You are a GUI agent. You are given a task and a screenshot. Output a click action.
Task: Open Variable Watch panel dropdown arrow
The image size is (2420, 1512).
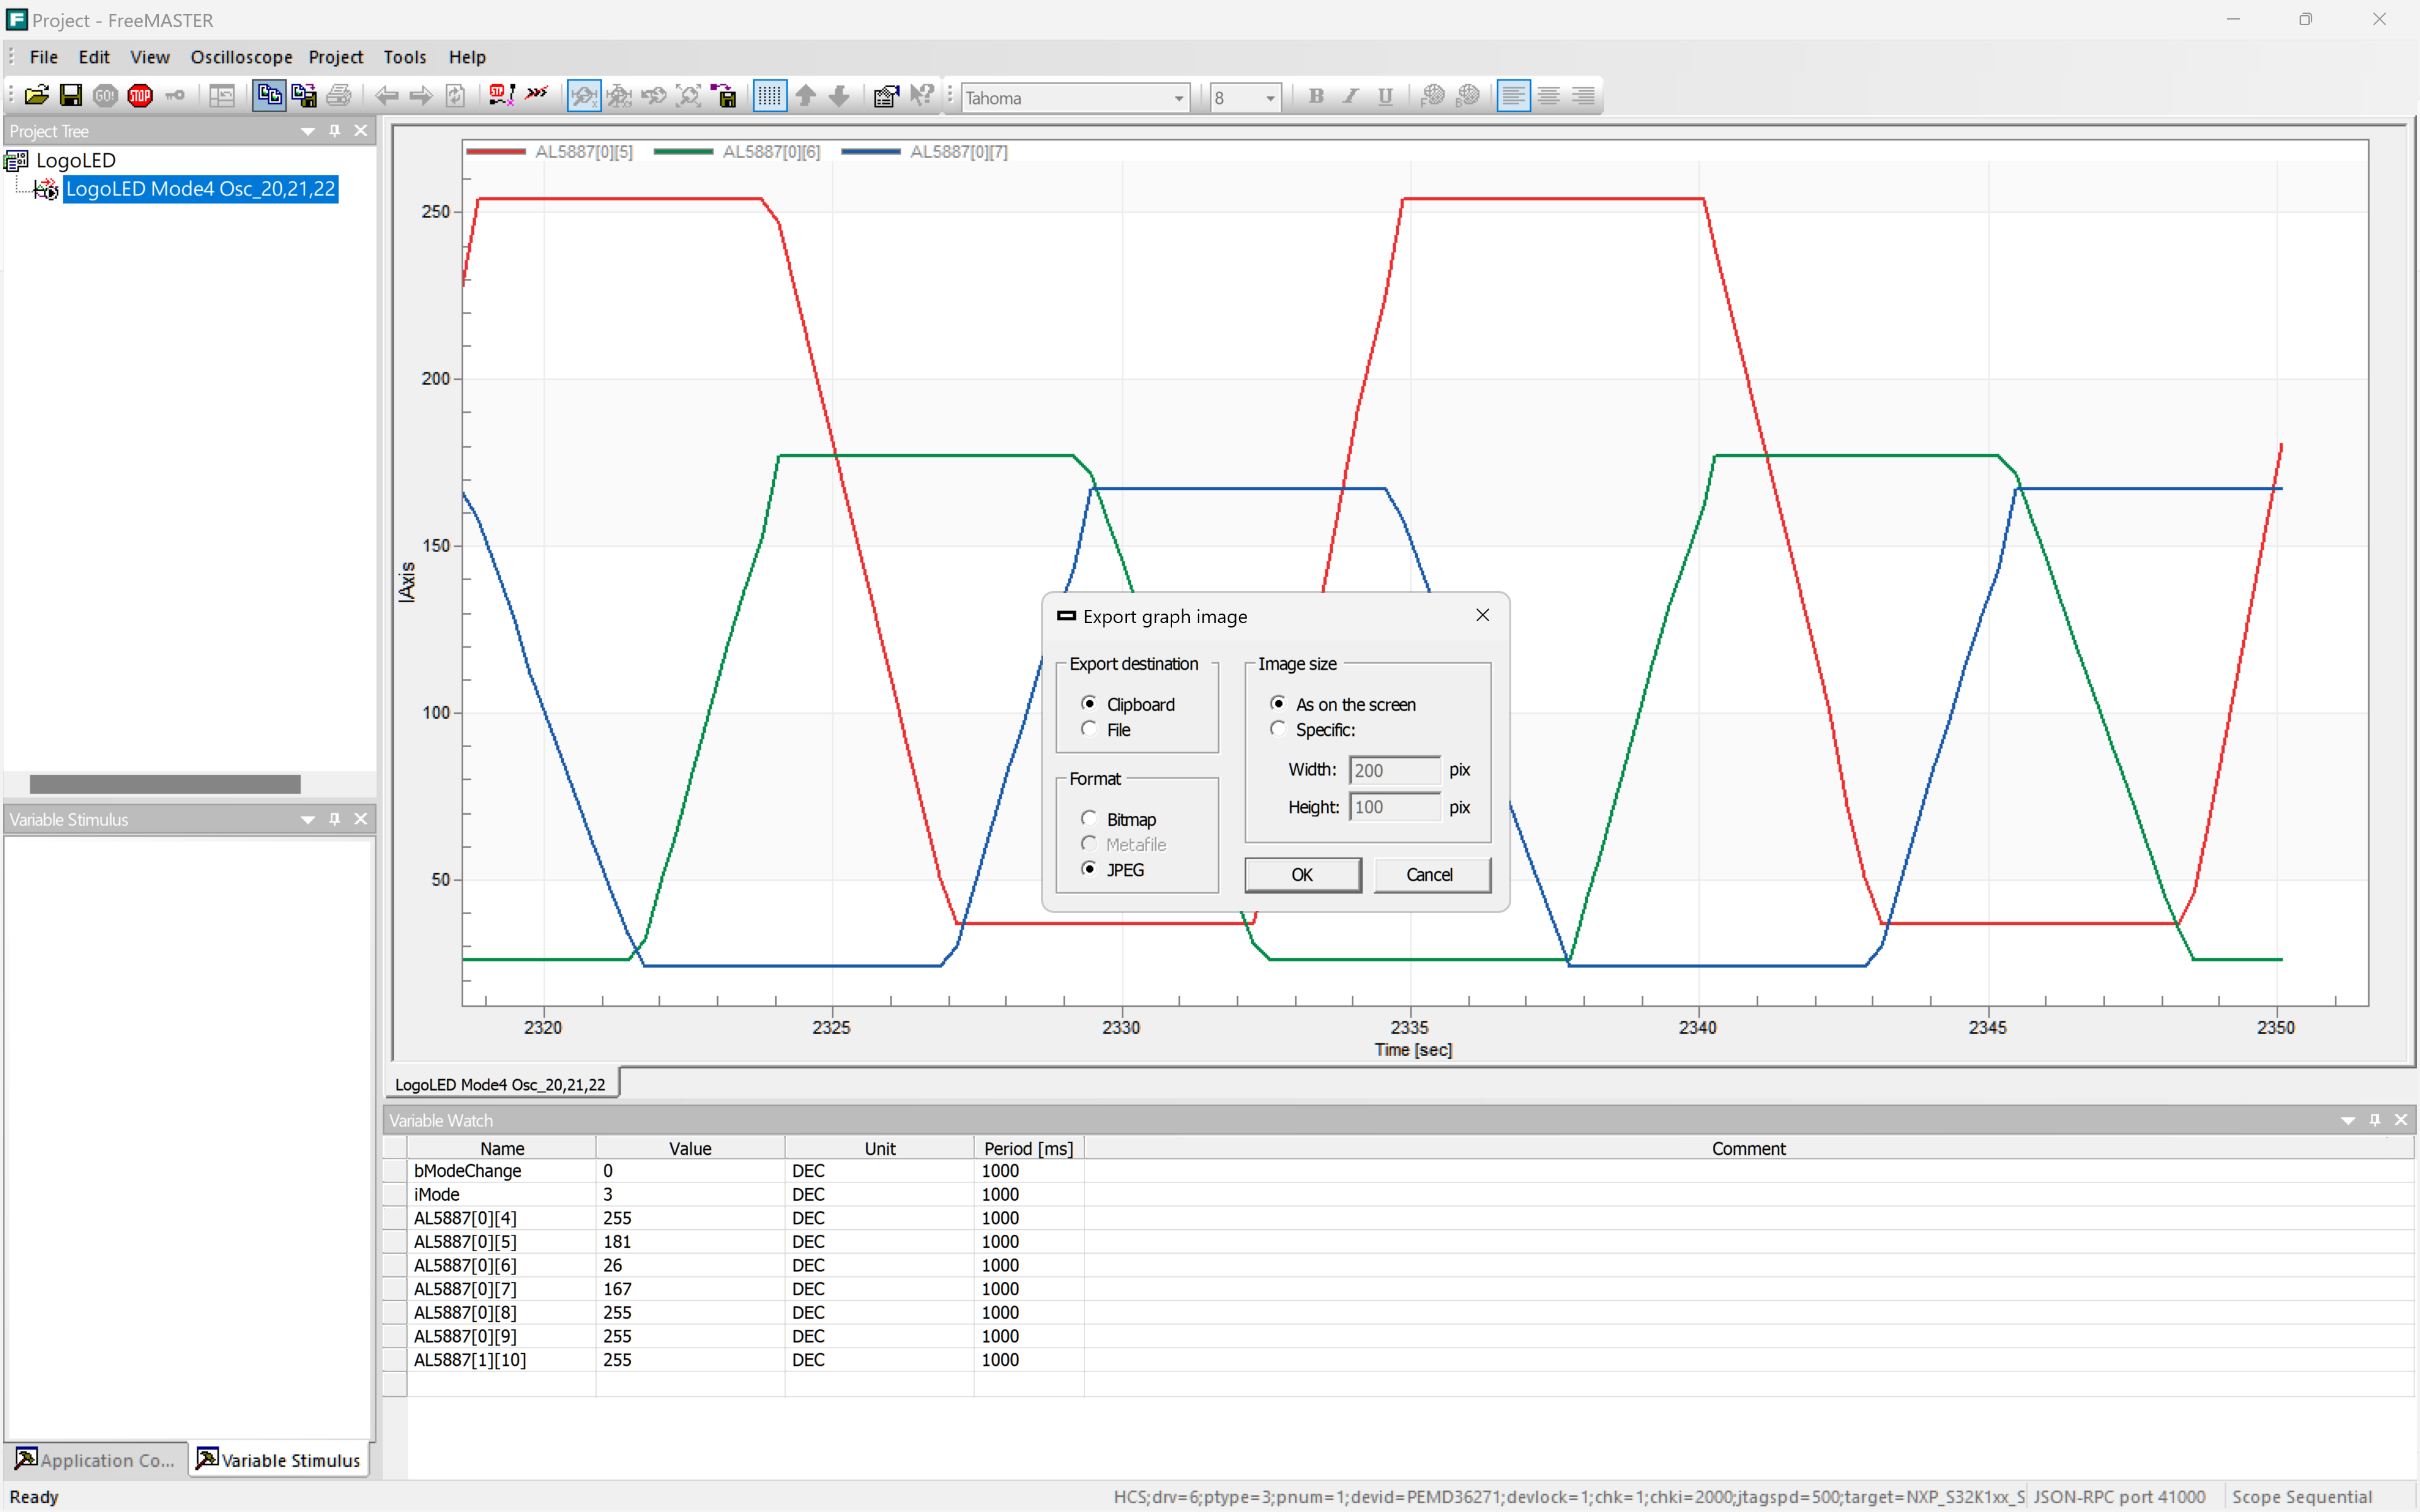pyautogui.click(x=2348, y=1120)
